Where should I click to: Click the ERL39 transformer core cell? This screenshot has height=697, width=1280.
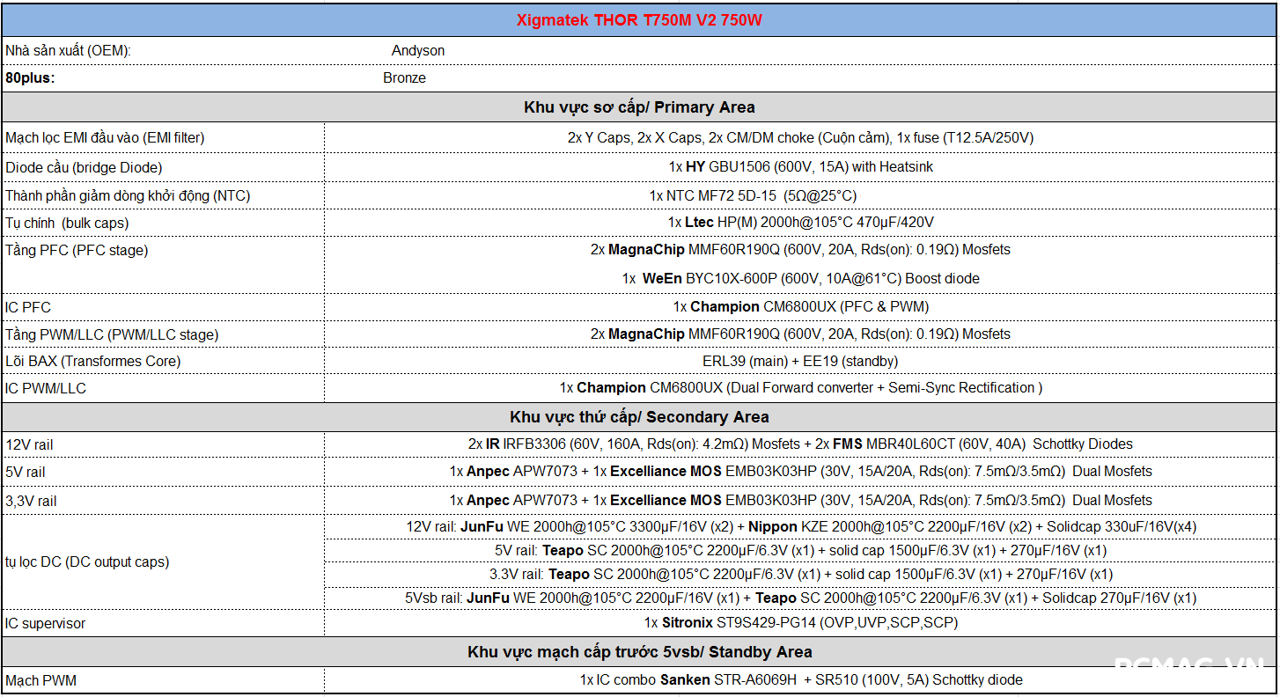point(800,361)
